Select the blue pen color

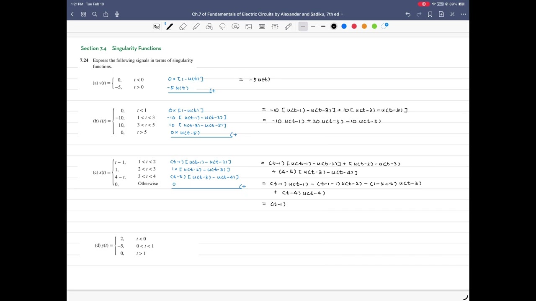pos(344,26)
